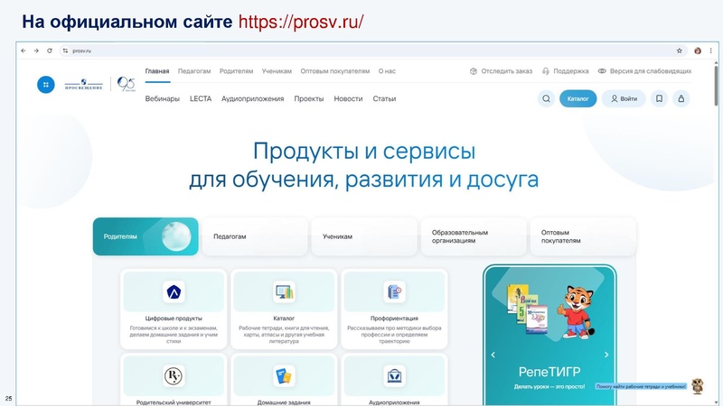Click https://prosv.ru/ link in slide title
This screenshot has width=723, height=406.
pyautogui.click(x=301, y=22)
